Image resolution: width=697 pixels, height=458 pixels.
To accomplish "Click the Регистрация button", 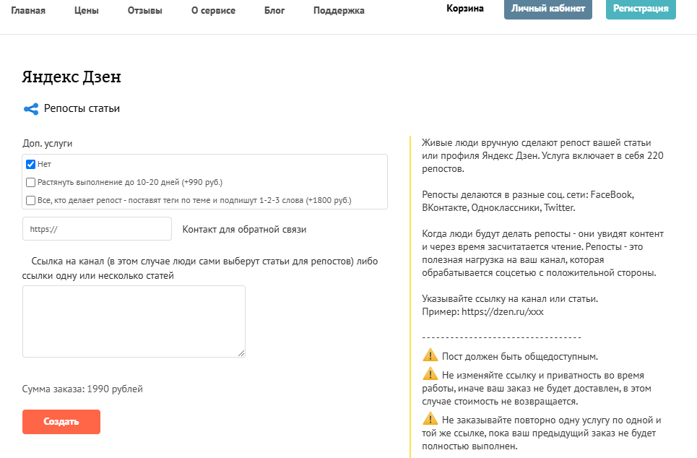I will pos(641,9).
